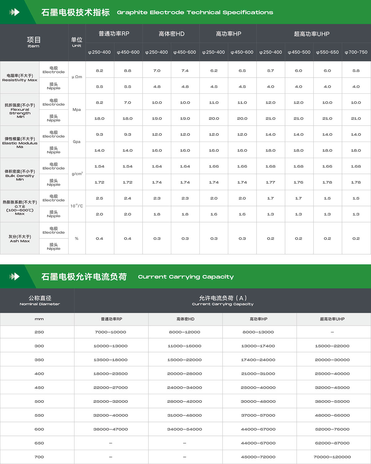Click the Bulk Density Min row label
This screenshot has width=371, height=464.
(20, 175)
